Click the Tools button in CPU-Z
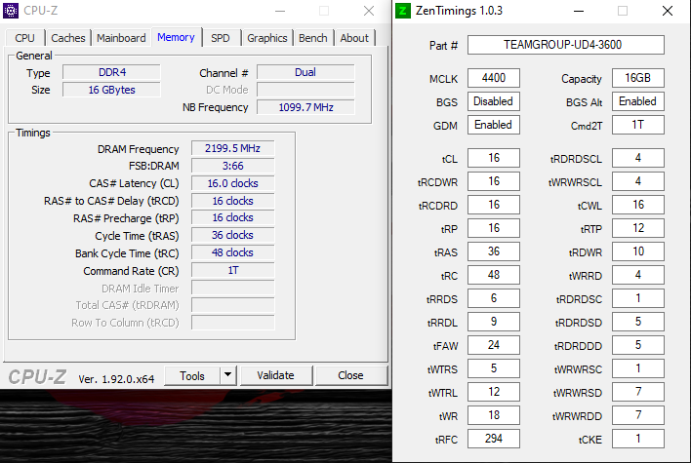 click(x=192, y=376)
